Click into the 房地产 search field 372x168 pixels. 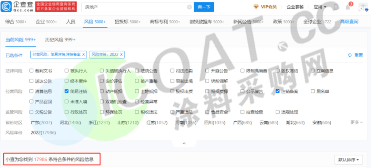click(x=134, y=7)
